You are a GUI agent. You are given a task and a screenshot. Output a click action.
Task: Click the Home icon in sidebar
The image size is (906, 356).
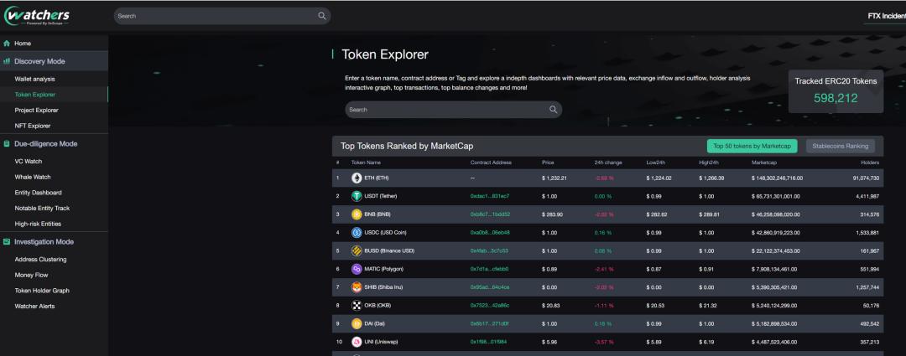coord(7,43)
